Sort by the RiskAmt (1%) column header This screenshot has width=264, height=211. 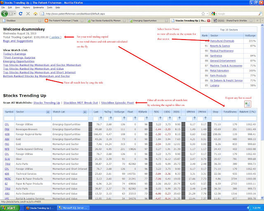(247, 112)
